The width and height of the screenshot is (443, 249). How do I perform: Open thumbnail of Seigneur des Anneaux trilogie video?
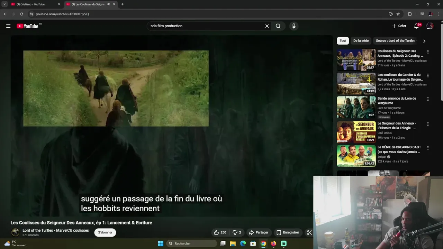[x=356, y=132]
